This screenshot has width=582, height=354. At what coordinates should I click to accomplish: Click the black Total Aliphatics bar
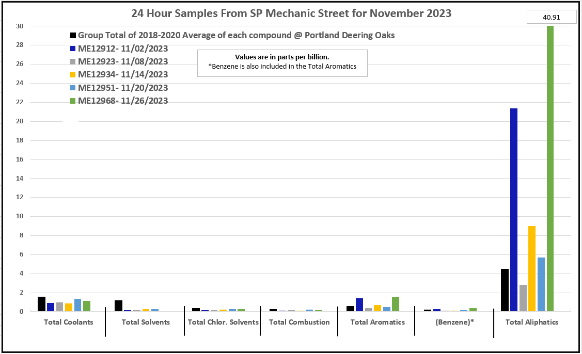point(505,290)
